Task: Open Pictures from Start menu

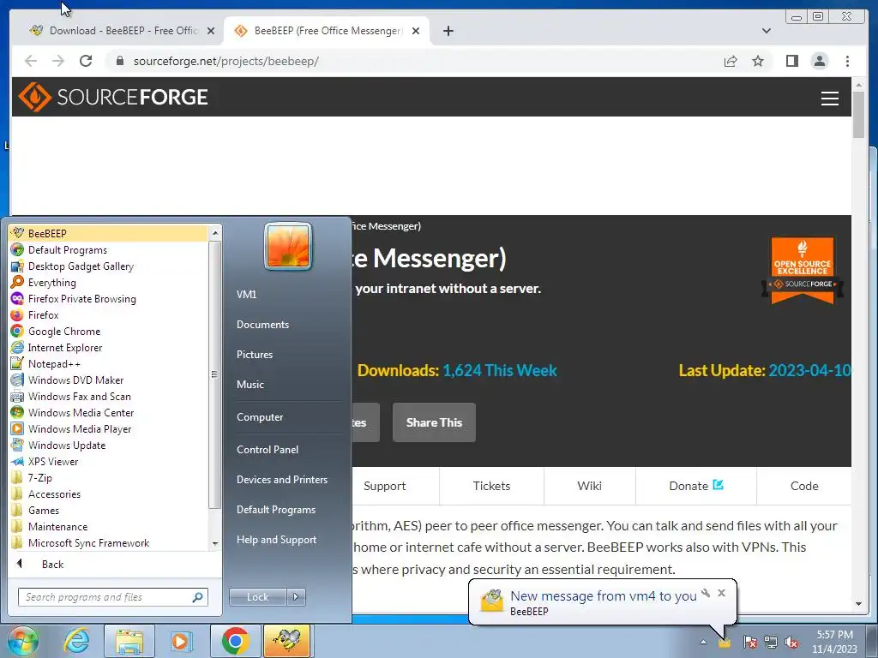Action: [254, 354]
